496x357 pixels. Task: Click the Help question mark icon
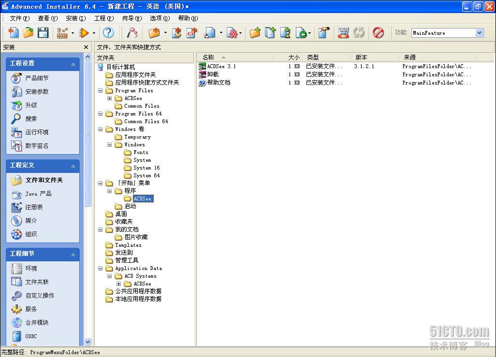108,32
